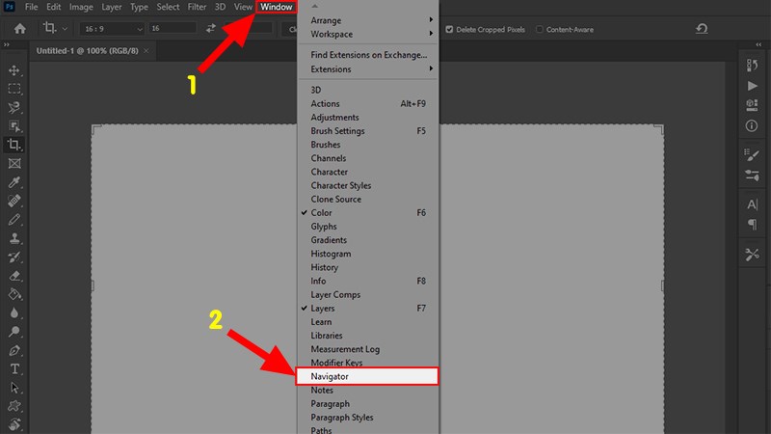
Task: Choose Measurement Log menu item
Action: [368, 349]
